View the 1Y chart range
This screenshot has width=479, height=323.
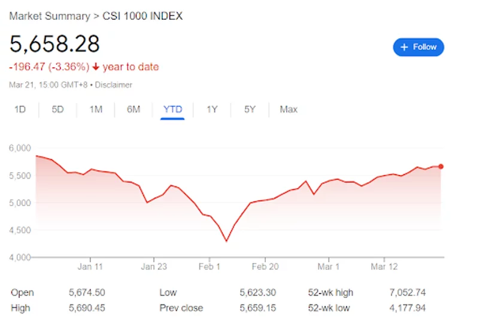(212, 109)
